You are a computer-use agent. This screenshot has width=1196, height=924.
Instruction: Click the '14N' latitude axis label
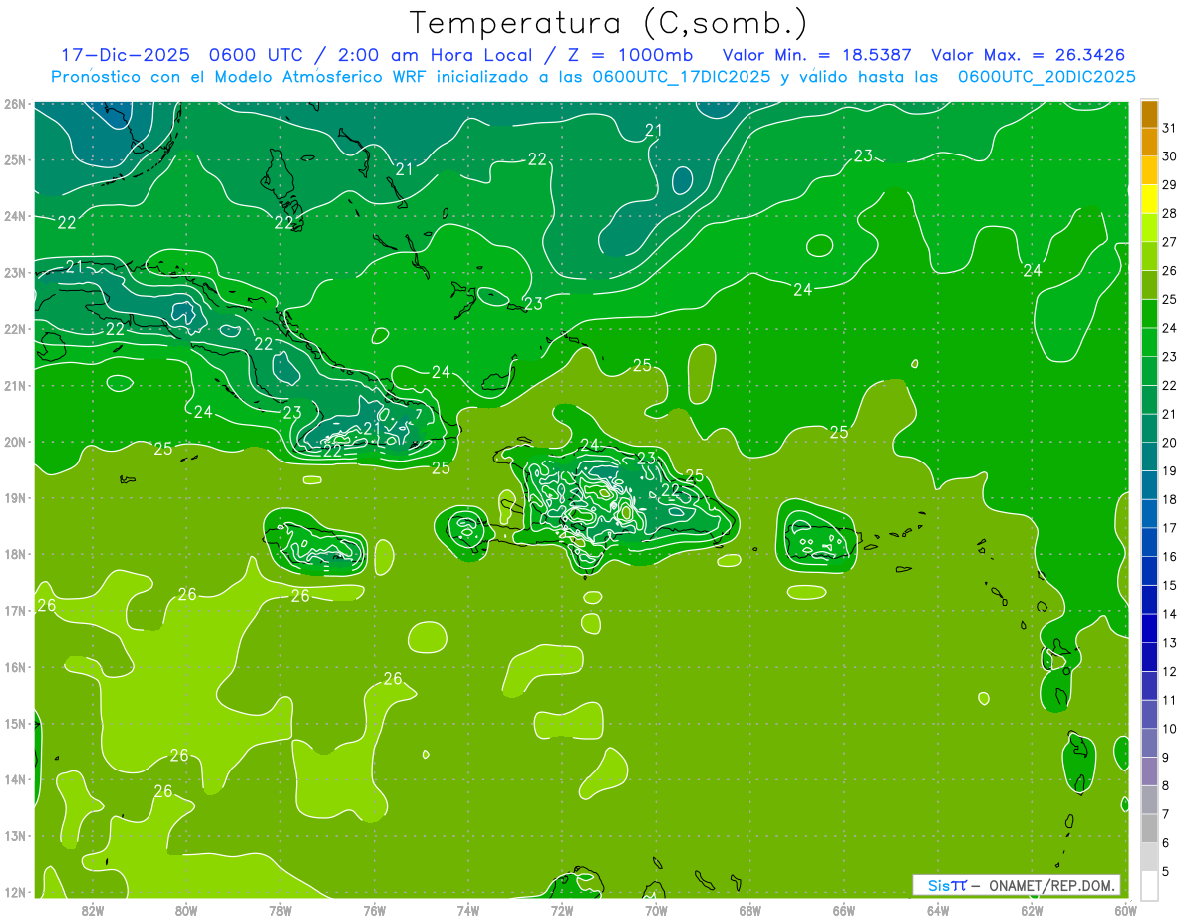coord(15,779)
